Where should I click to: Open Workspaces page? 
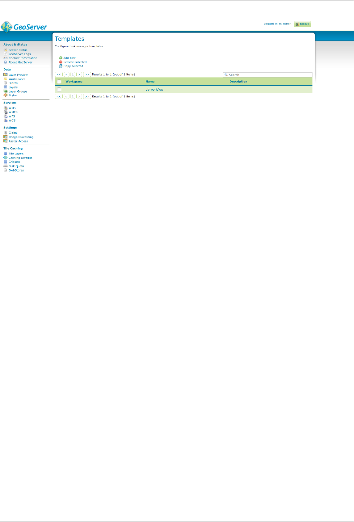pos(17,79)
